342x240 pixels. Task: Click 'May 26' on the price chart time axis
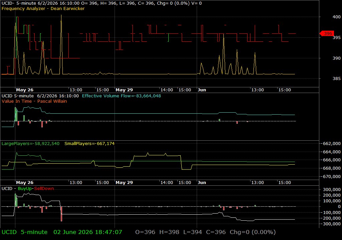point(25,90)
